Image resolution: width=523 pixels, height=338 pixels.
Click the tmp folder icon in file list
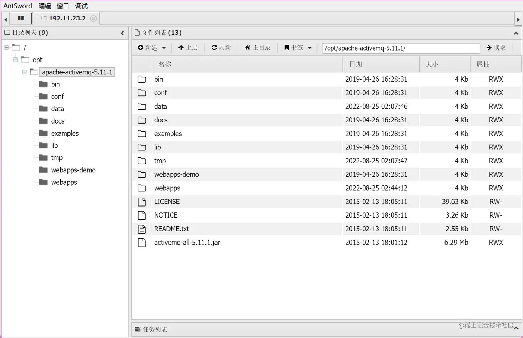142,161
